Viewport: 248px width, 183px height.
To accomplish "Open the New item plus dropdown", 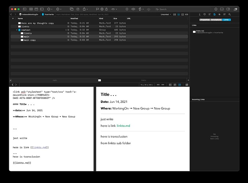I will coord(59,9).
